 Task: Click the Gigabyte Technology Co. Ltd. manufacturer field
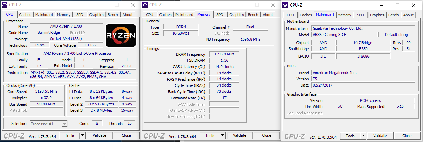click(x=363, y=29)
